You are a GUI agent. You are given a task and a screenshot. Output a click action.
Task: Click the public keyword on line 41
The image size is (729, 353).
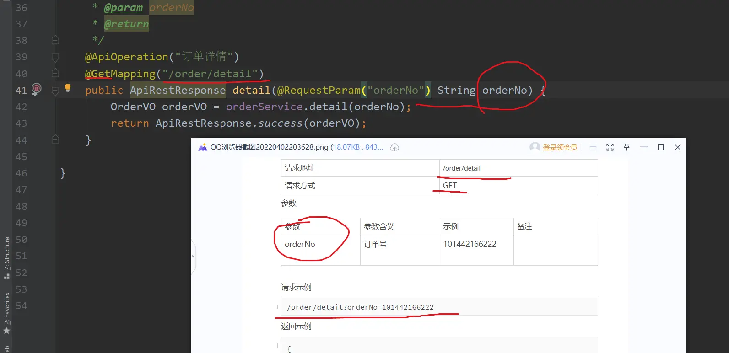coord(104,90)
